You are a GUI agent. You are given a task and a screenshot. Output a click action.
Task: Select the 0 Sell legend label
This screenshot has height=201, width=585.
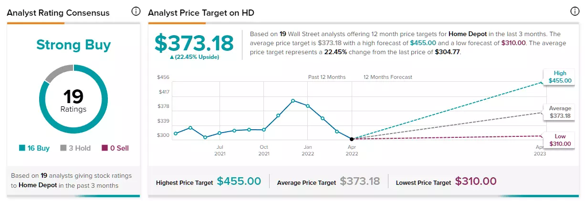point(119,148)
